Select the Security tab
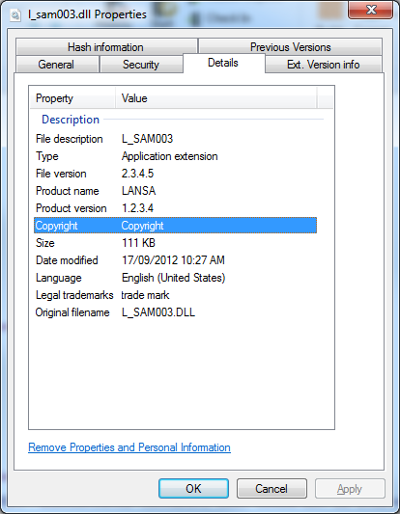 141,65
